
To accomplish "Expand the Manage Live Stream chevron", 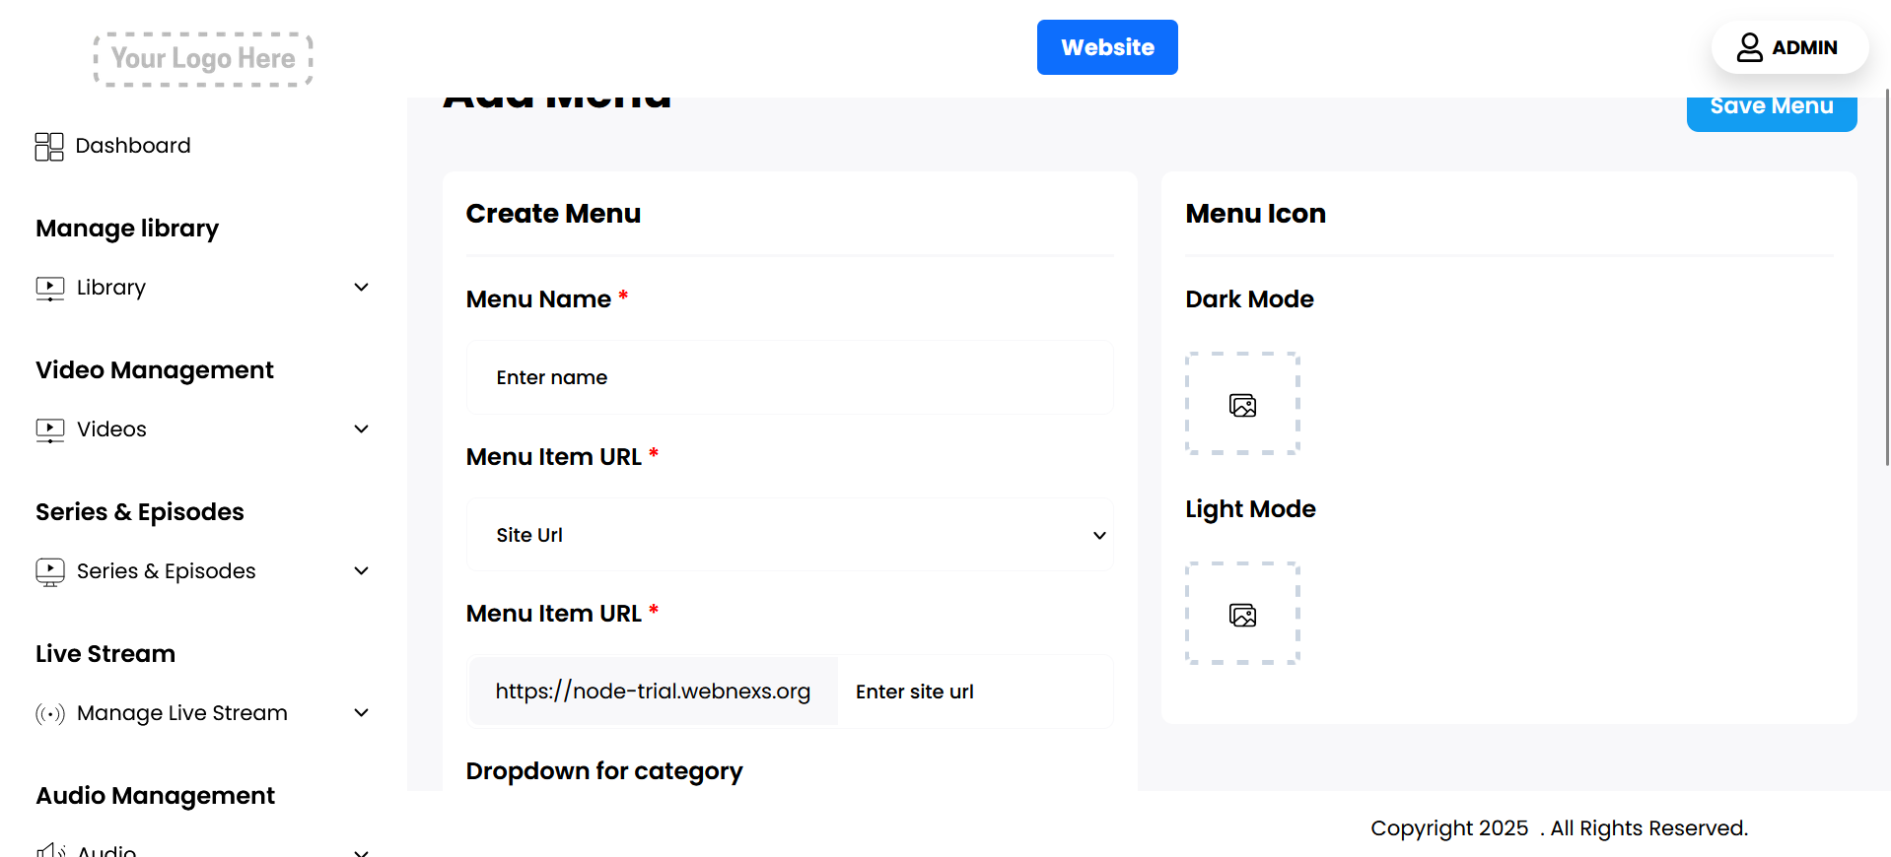I will 362,713.
